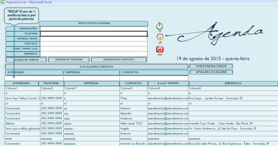Click the NOVO CONTATO AGENDA header
The height and width of the screenshot is (146, 278).
[x=94, y=23]
